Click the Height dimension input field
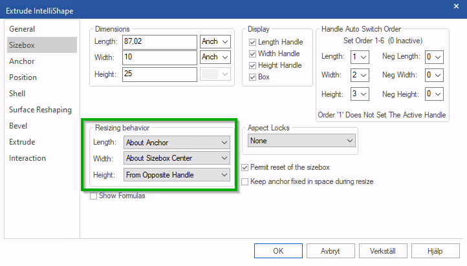Viewport: 467px width, 266px height. click(160, 74)
